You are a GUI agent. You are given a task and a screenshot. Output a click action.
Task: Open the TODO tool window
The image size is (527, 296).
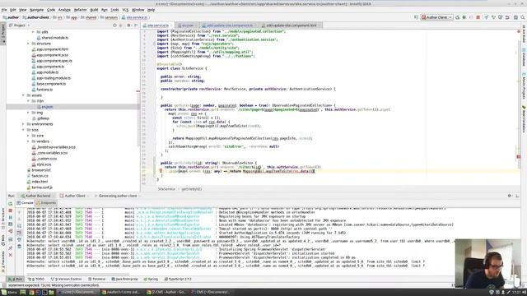tap(37, 279)
